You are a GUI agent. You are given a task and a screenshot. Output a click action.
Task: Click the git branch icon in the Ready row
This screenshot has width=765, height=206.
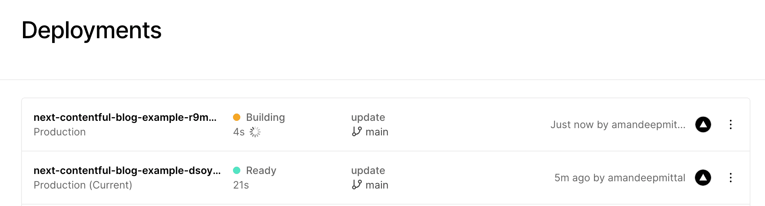[x=357, y=185]
